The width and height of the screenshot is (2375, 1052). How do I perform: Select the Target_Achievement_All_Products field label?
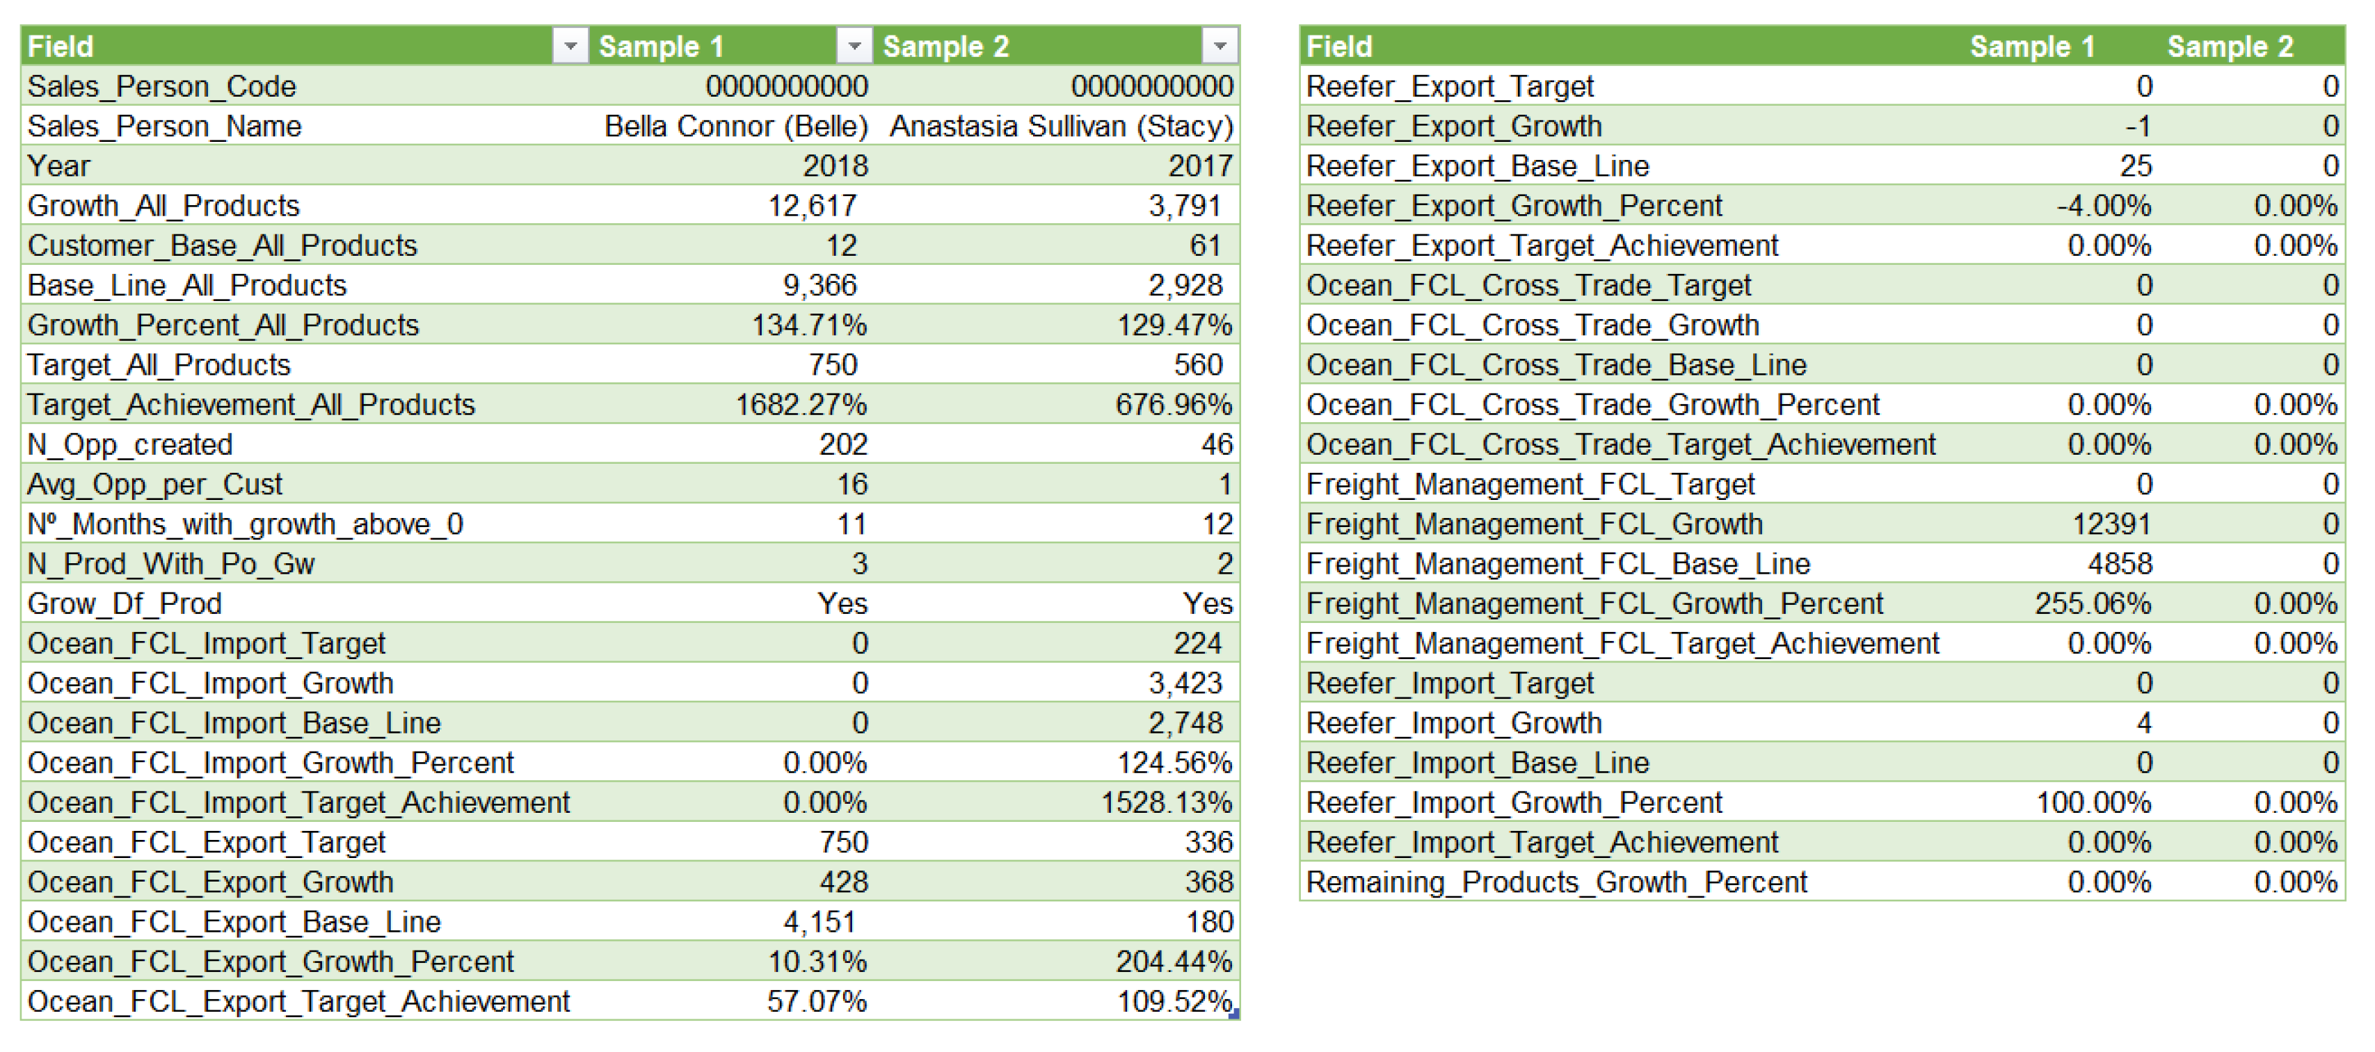click(x=250, y=405)
